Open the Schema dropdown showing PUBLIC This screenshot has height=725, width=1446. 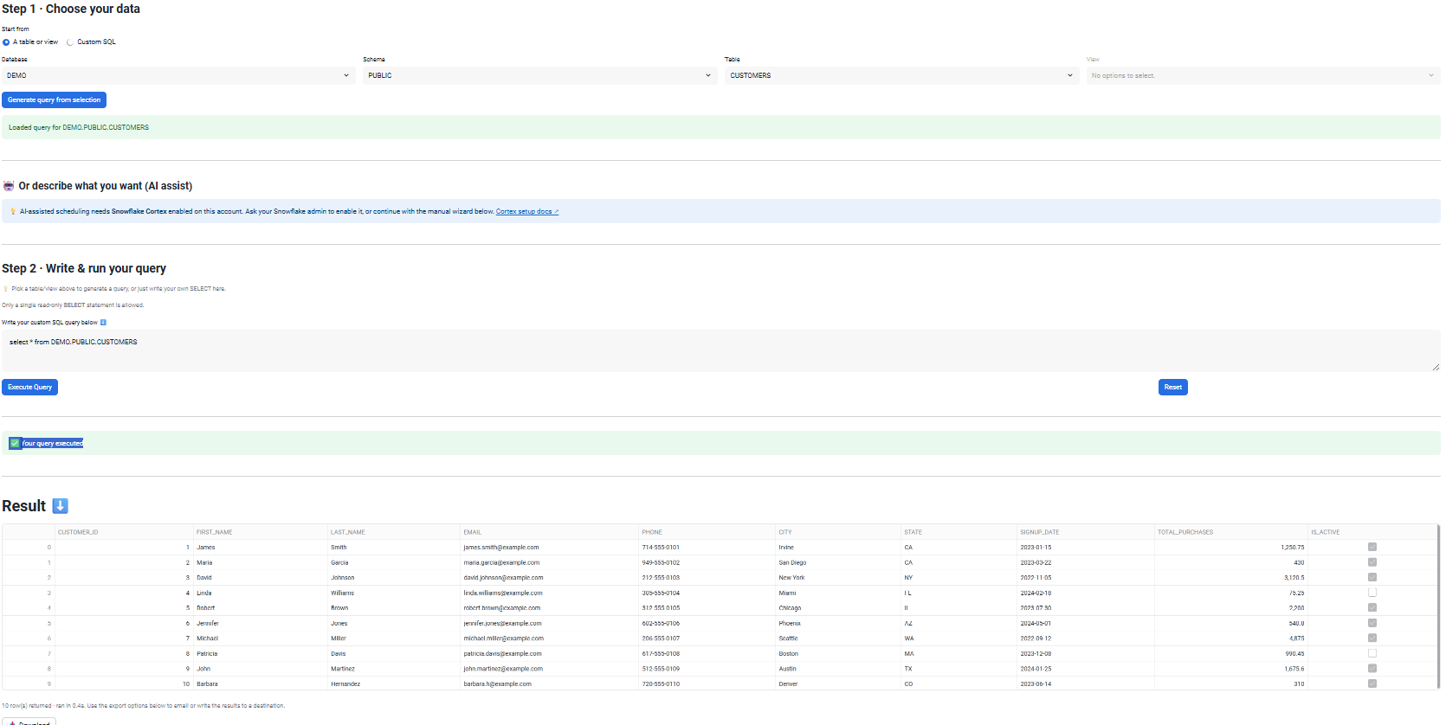click(539, 75)
